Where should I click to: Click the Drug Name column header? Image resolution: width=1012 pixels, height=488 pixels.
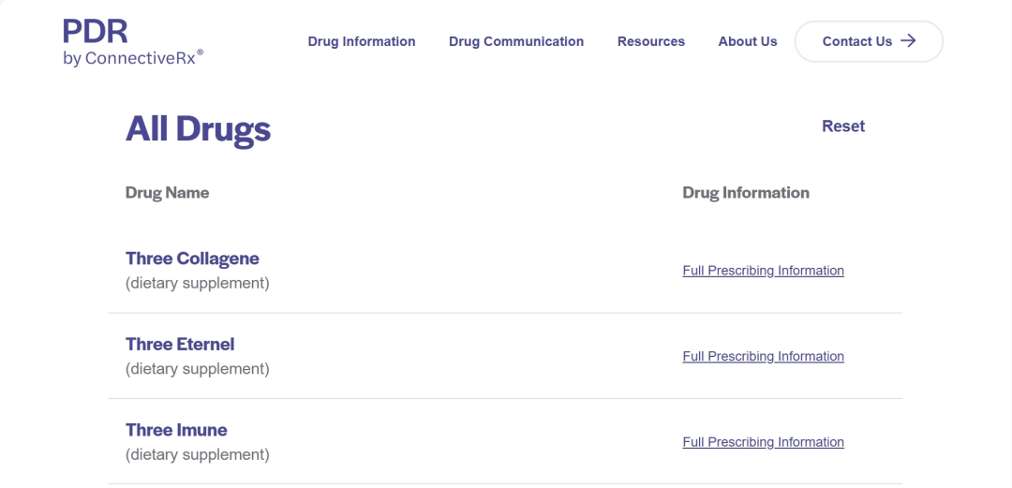[x=167, y=192]
